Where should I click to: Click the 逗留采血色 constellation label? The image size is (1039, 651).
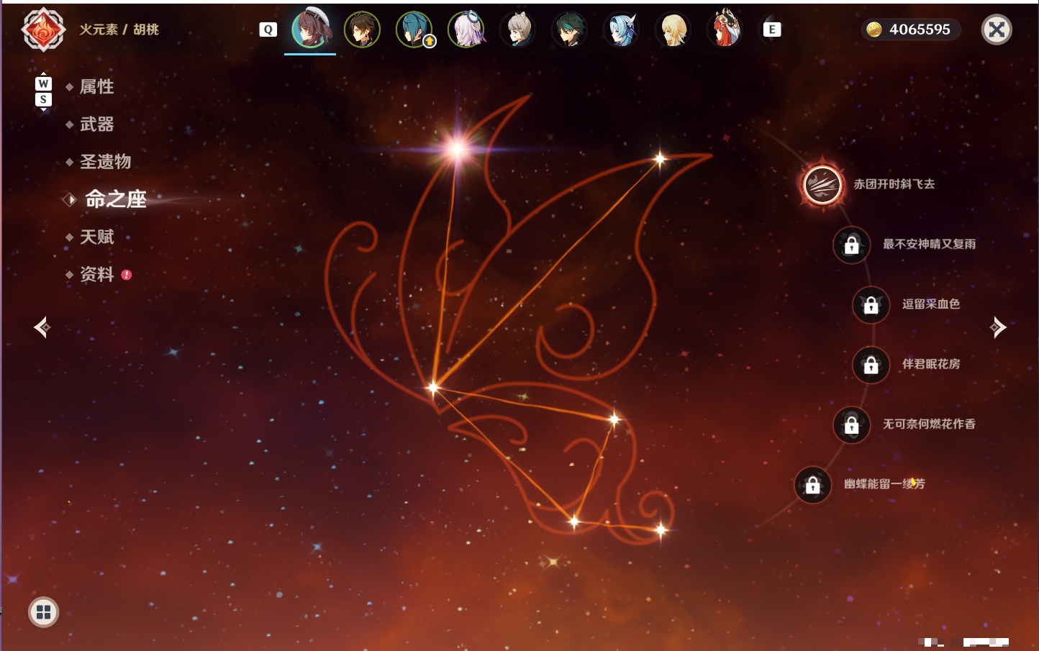[x=931, y=304]
